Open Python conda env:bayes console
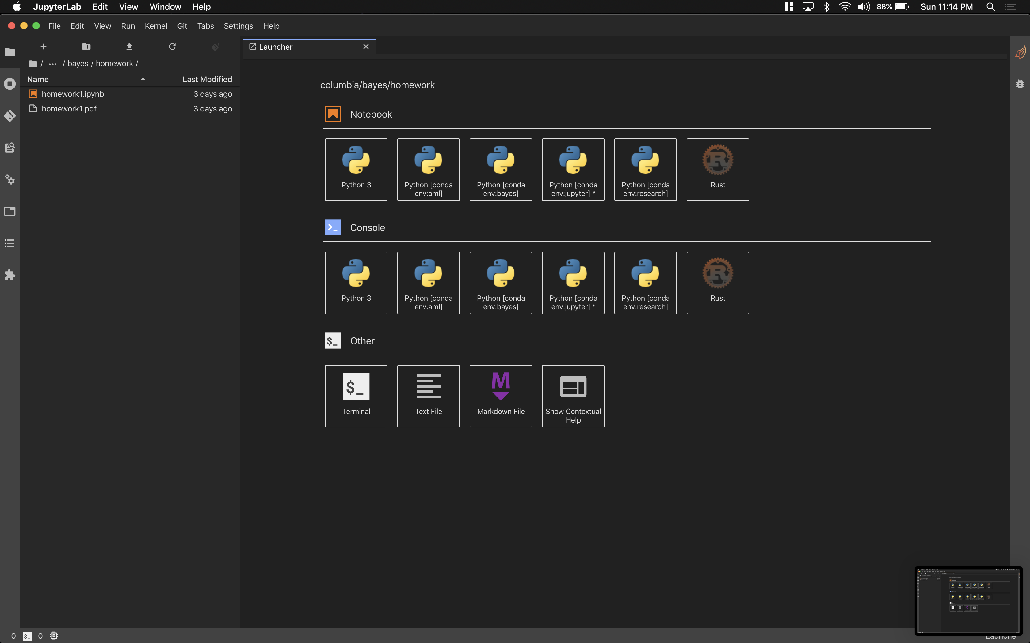Image resolution: width=1030 pixels, height=643 pixels. [501, 283]
